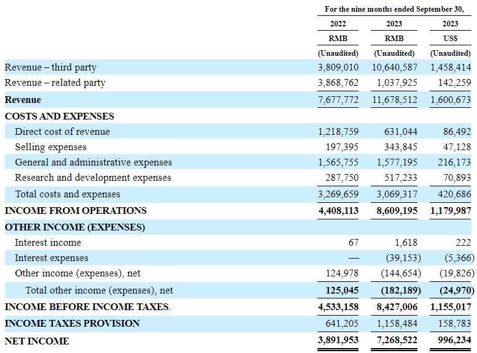This screenshot has height=353, width=477.
Task: Select net income US$ 996,234
Action: (454, 340)
